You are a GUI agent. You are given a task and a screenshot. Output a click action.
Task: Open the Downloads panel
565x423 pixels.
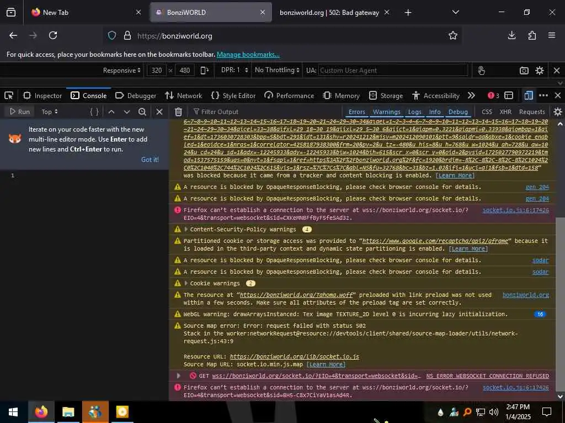pyautogui.click(x=511, y=35)
